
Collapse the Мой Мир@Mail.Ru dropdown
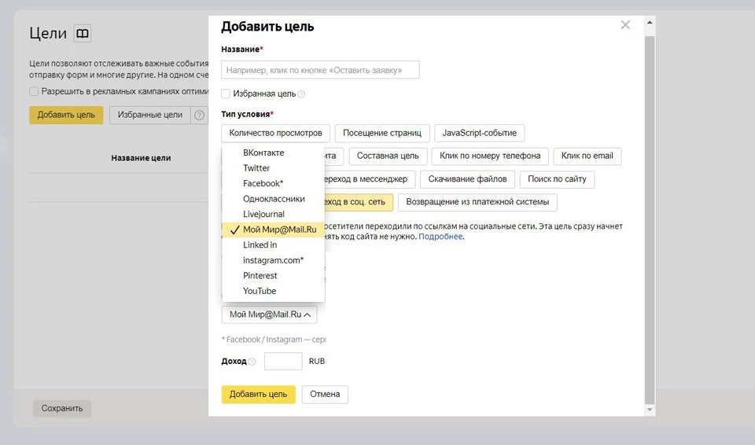pyautogui.click(x=269, y=314)
